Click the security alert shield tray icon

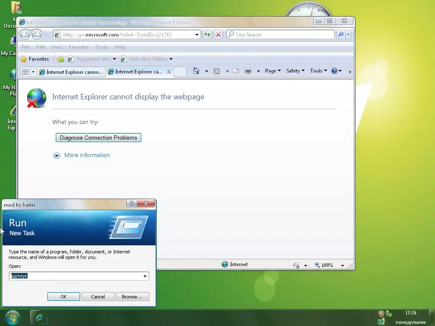click(x=381, y=314)
